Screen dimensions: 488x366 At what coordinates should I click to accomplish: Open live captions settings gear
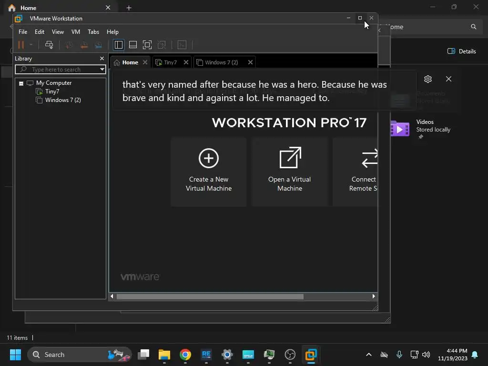tap(428, 79)
